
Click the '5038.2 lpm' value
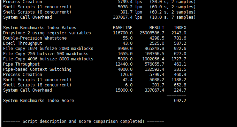point(130,7)
